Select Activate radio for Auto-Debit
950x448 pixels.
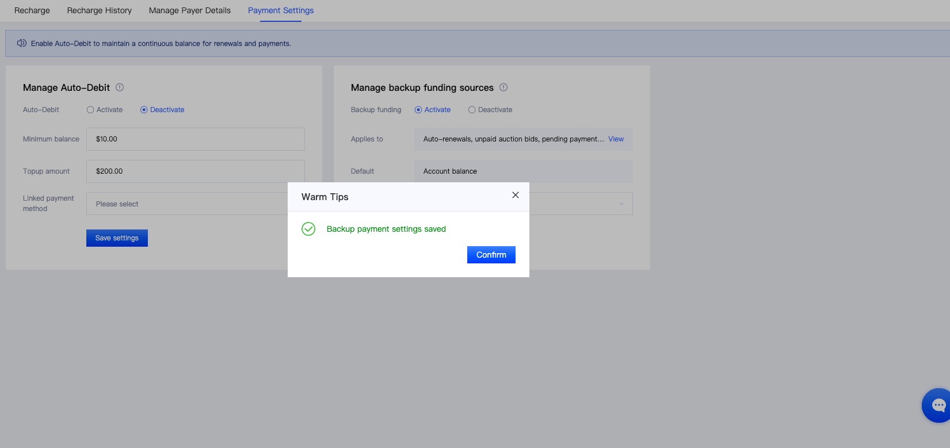point(90,110)
